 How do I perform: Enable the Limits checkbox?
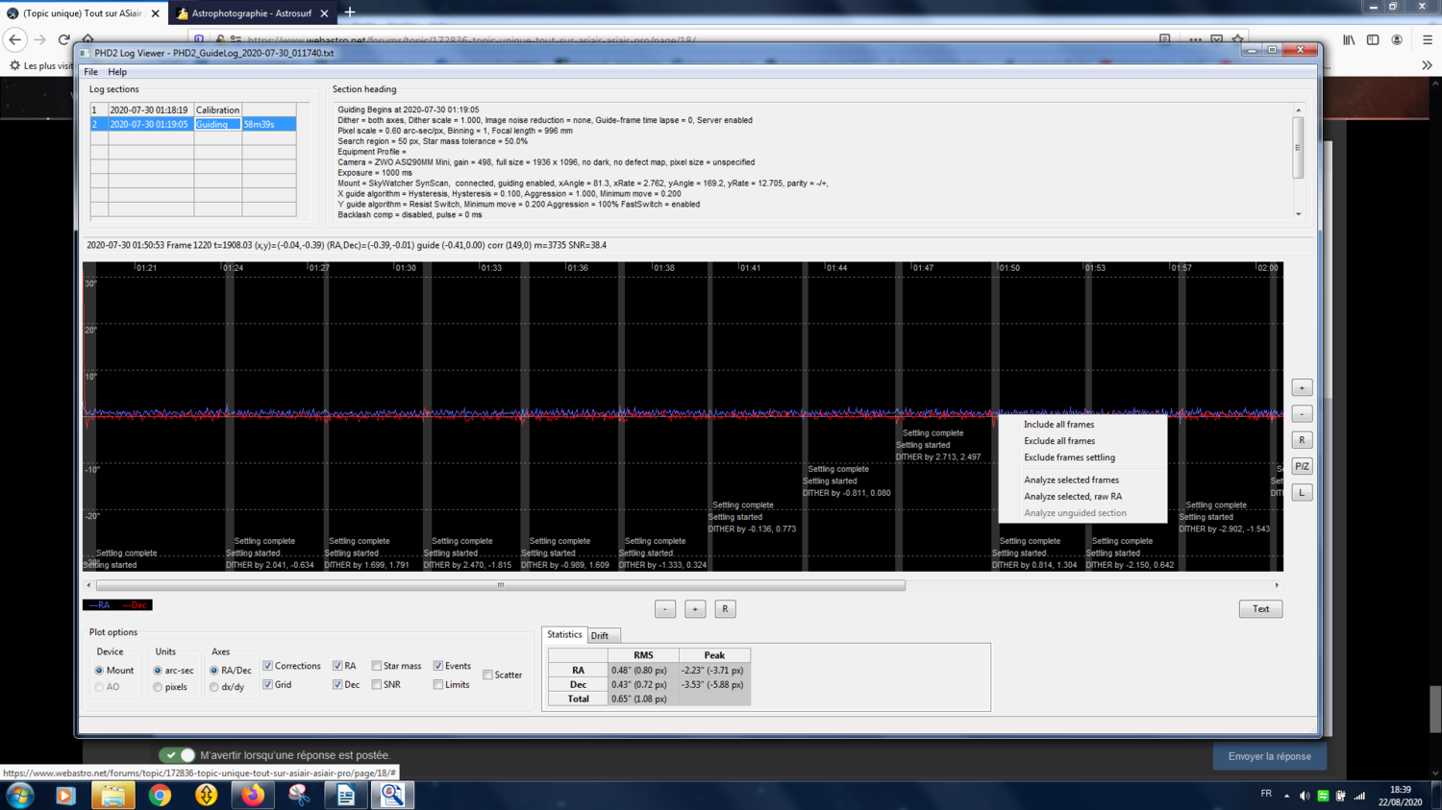click(438, 685)
